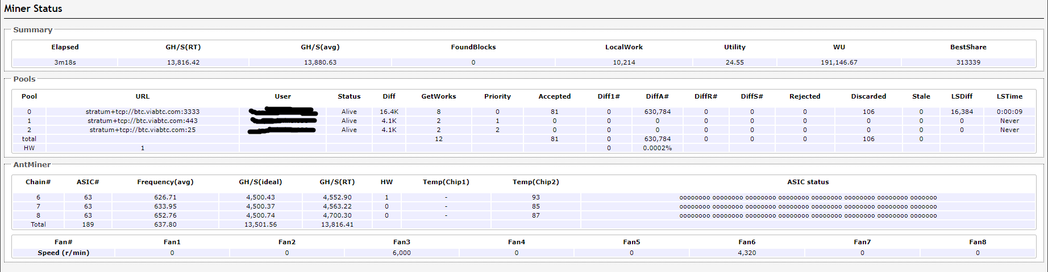
Task: Click the Fan3 speed value 6,000
Action: [x=401, y=253]
